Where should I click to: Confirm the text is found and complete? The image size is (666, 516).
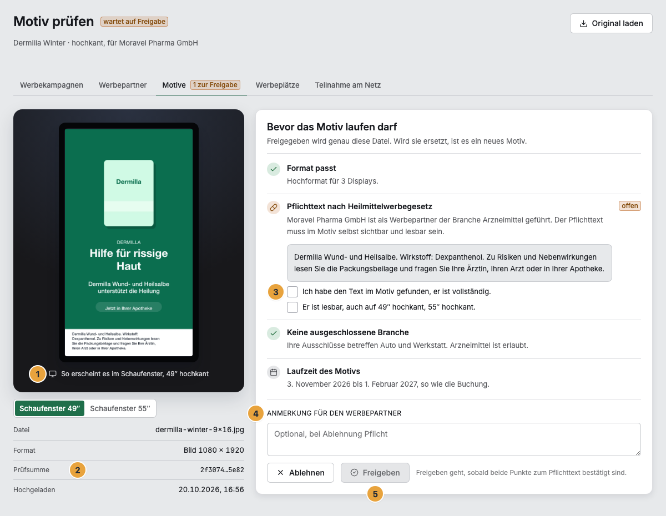click(x=292, y=292)
